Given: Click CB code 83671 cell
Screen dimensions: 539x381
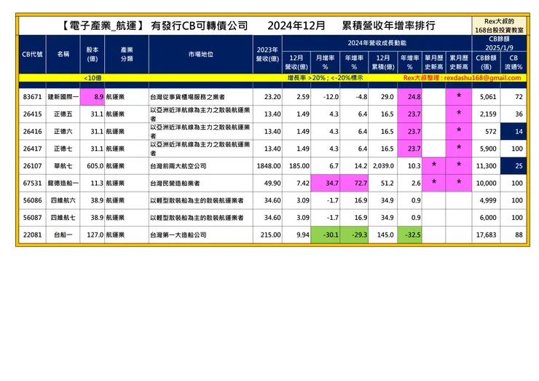Looking at the screenshot, I should coord(32,97).
